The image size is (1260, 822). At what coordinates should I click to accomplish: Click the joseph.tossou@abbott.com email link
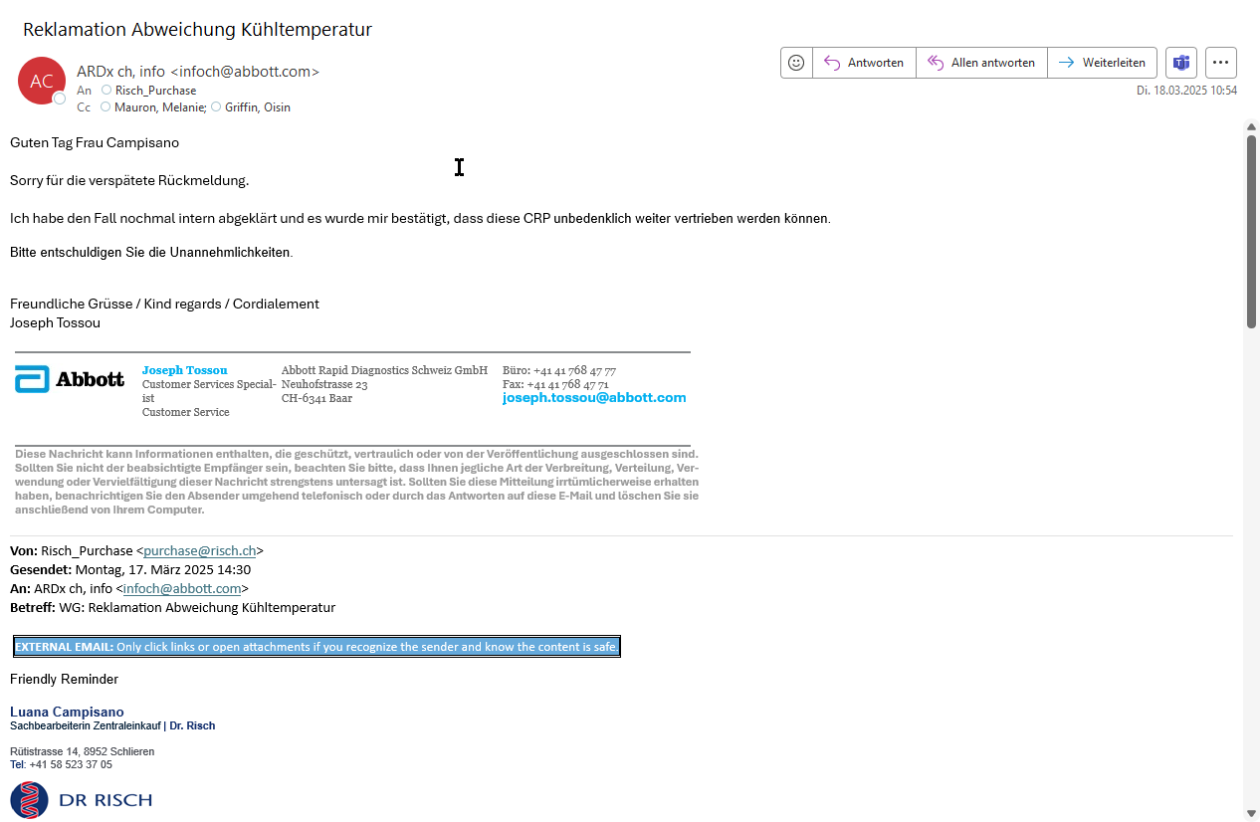[594, 398]
